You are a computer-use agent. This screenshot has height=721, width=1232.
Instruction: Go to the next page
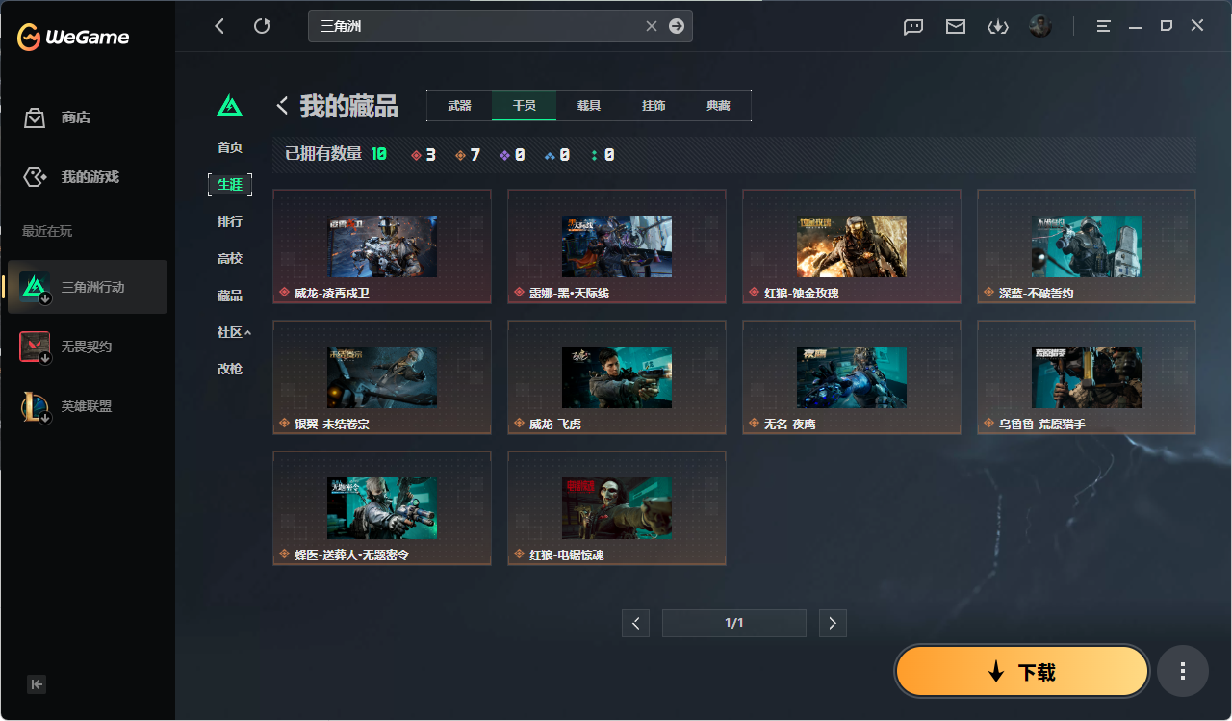833,623
